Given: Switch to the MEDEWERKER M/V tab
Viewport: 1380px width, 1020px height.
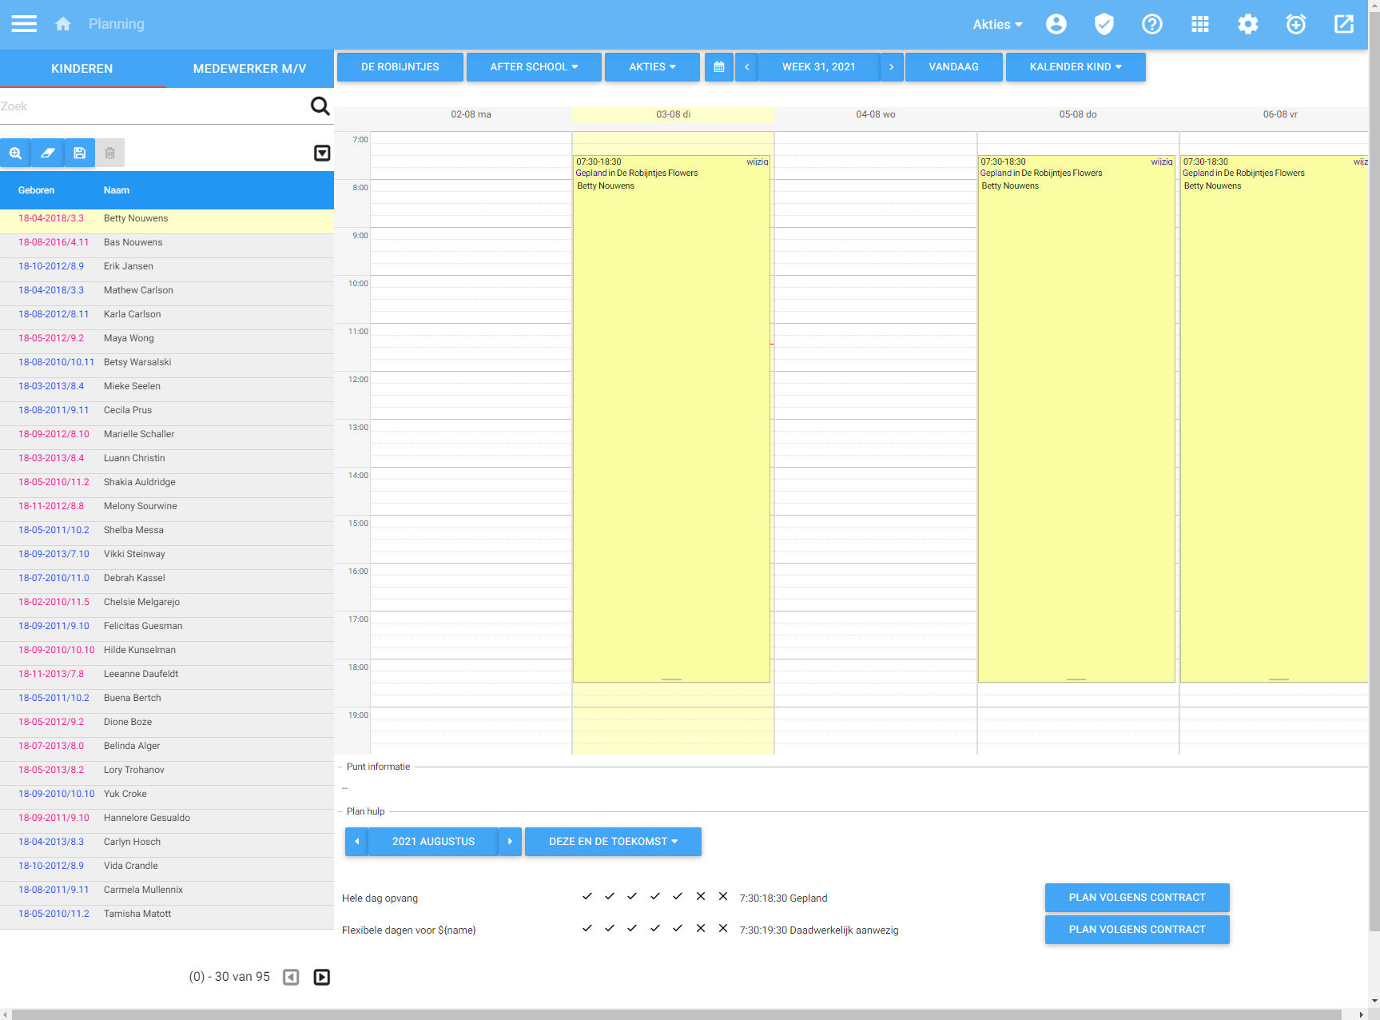Looking at the screenshot, I should click(x=247, y=69).
